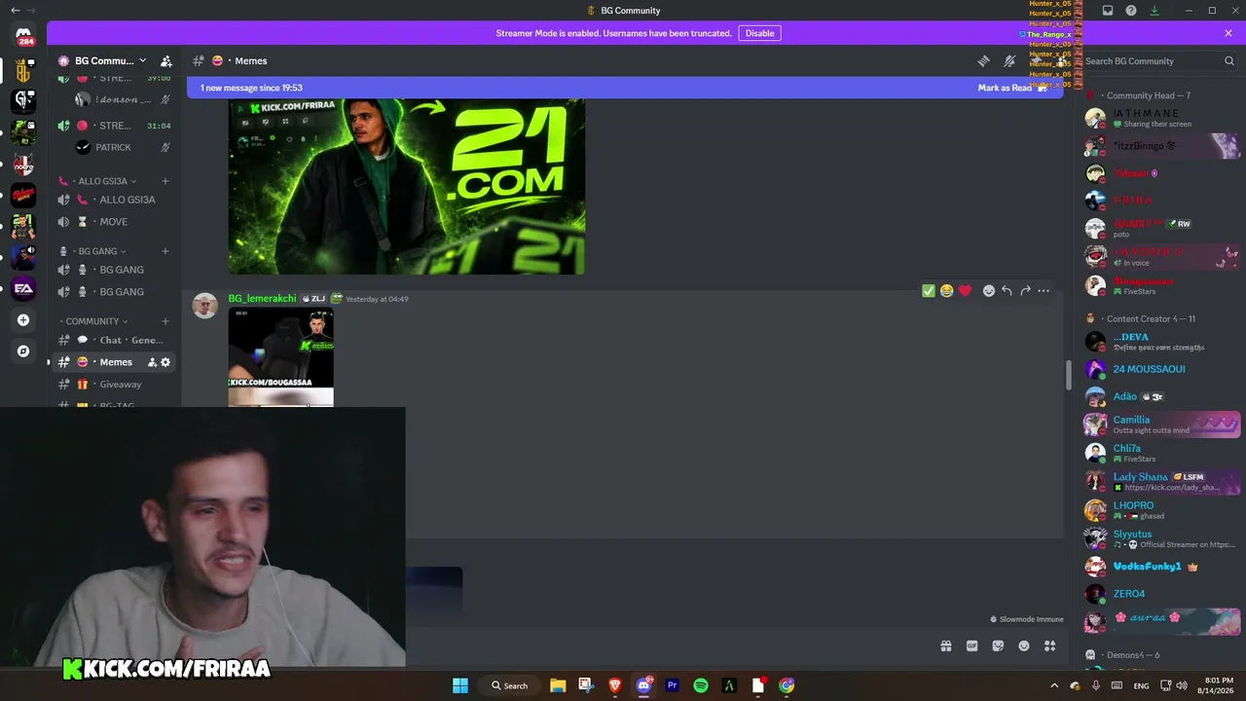Join the ALLO GSI3A voice channel

point(113,200)
